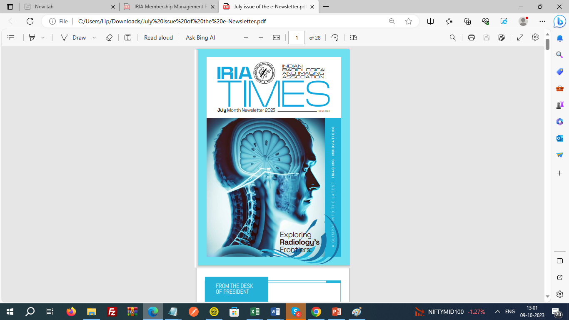Rotate the PDF page

(335, 37)
